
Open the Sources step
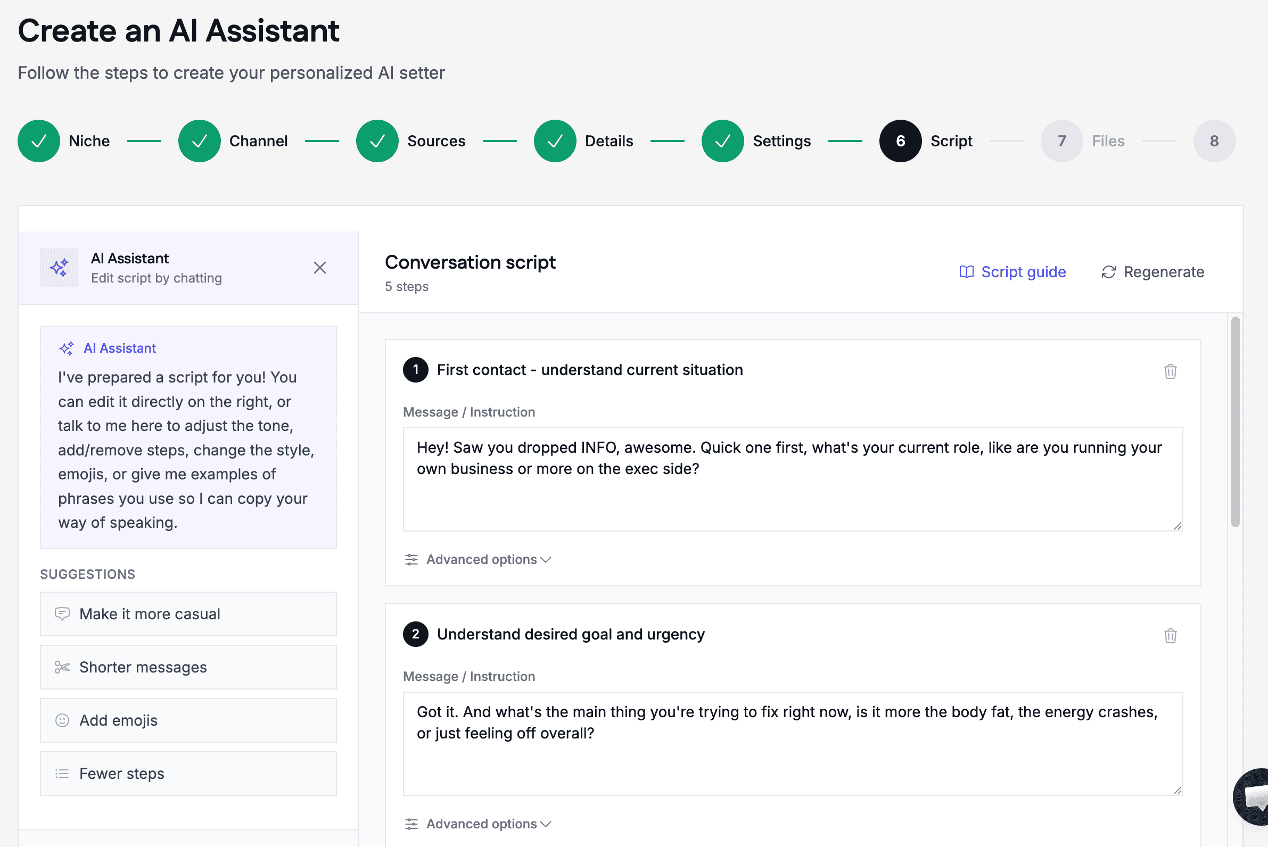[x=411, y=141]
